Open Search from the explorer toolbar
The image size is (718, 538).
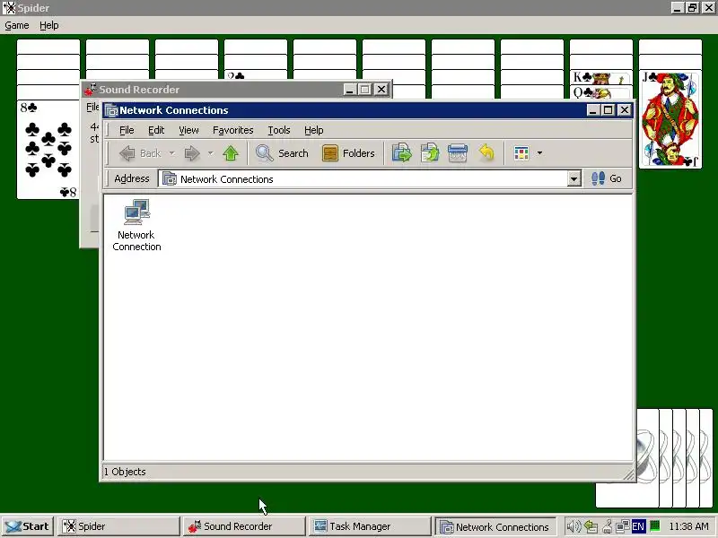pos(282,153)
